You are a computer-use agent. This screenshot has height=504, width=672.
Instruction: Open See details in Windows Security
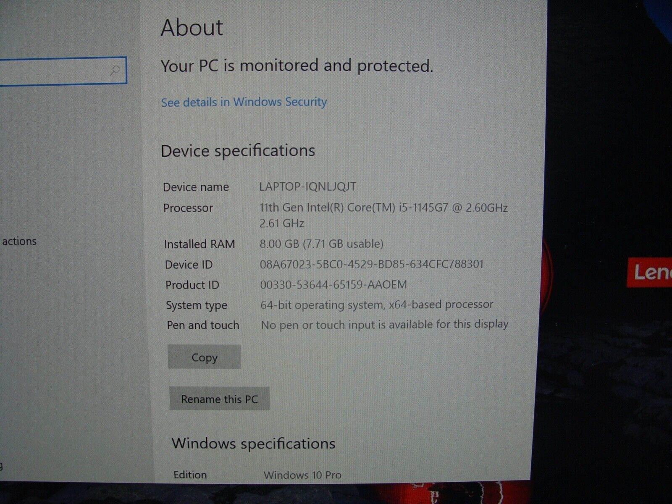point(244,102)
